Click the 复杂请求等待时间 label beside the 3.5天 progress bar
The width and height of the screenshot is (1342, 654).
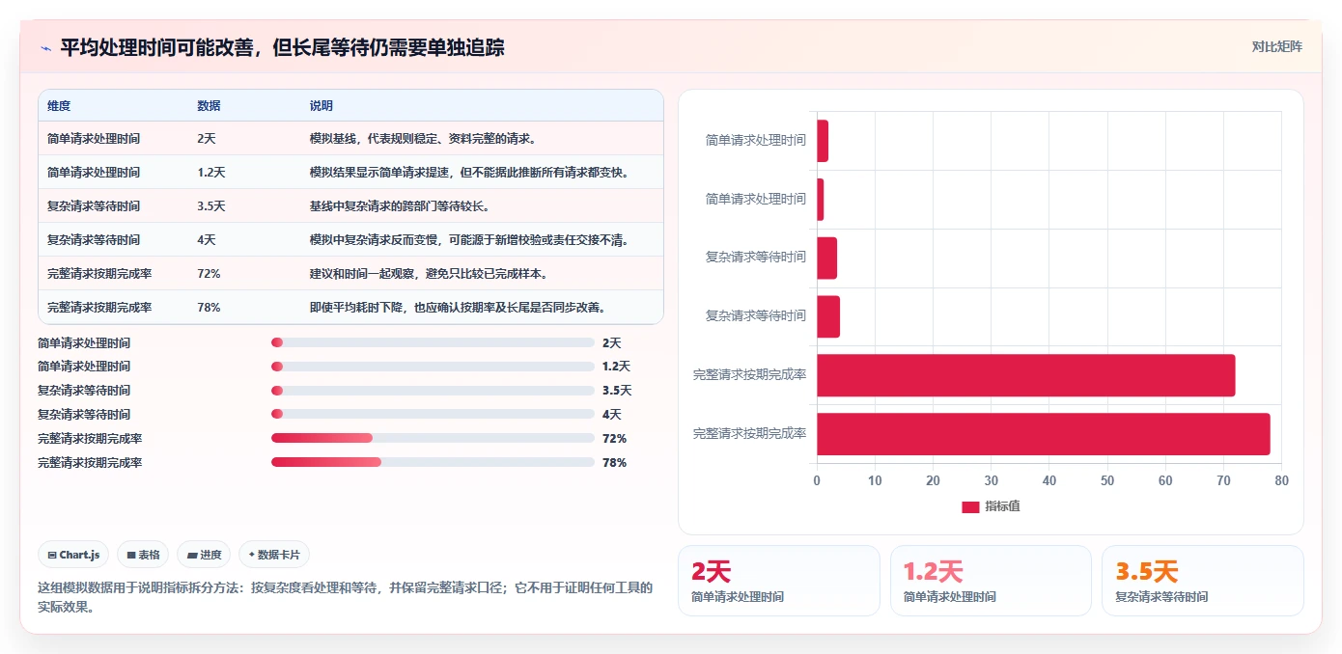[x=84, y=391]
